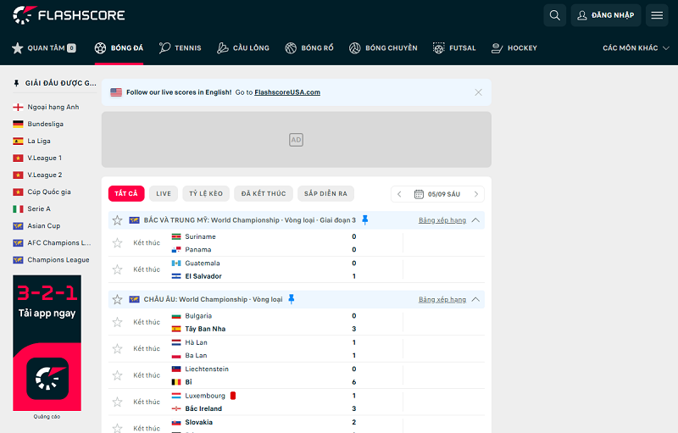Open QUAN TÂM favorites tab

[x=44, y=48]
